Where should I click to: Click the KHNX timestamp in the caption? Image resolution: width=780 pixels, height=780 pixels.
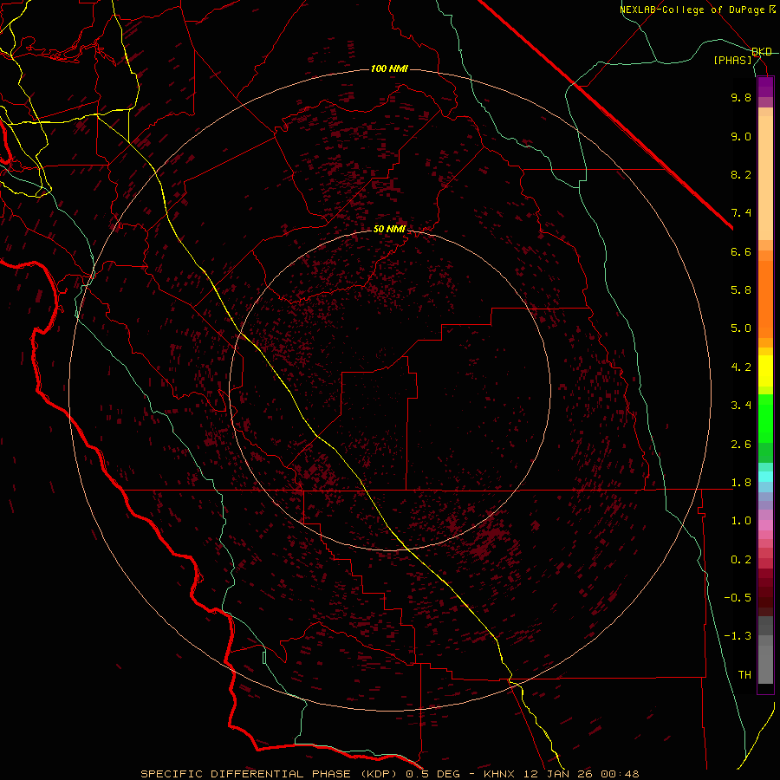561,774
